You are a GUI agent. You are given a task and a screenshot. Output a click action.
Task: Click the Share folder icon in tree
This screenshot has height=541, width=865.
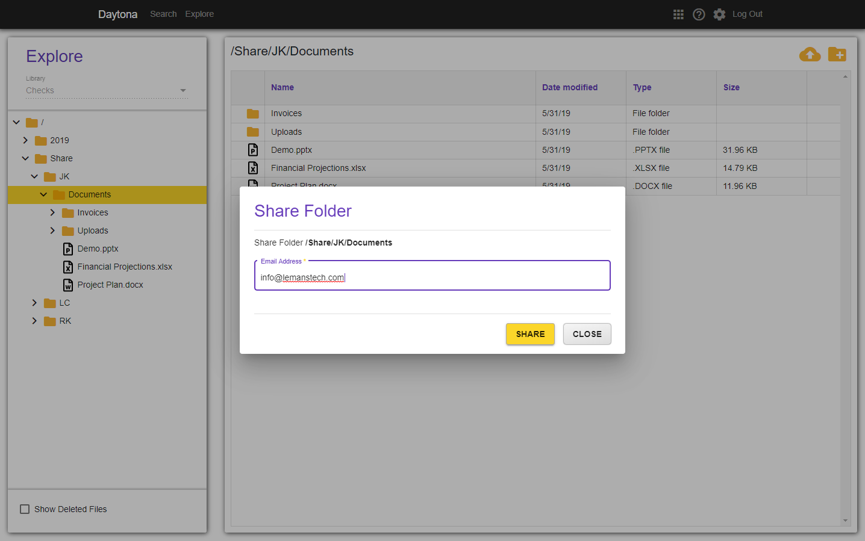click(41, 159)
